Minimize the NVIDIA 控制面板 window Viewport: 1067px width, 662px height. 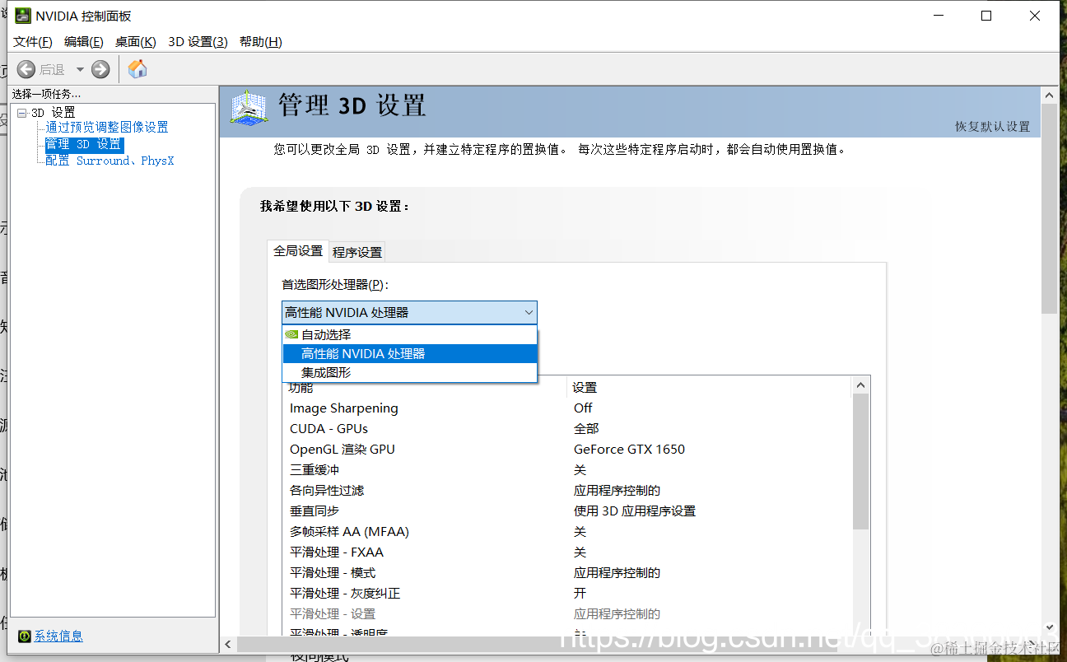[939, 16]
